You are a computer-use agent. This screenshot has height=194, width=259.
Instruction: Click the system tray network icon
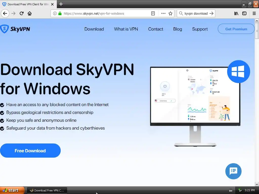tap(240, 190)
